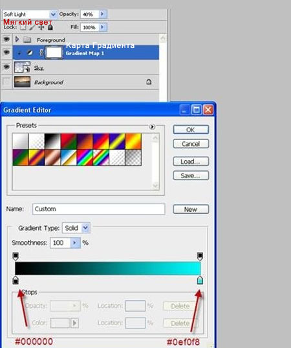
Task: Select the right opacity stop above gradient
Action: (x=200, y=256)
